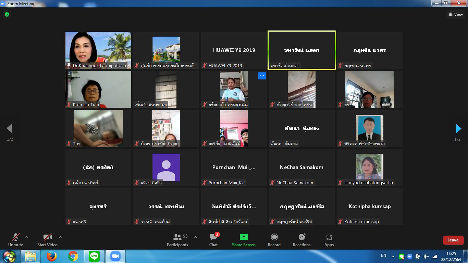
Task: Go to previous page of participants
Action: 10,128
